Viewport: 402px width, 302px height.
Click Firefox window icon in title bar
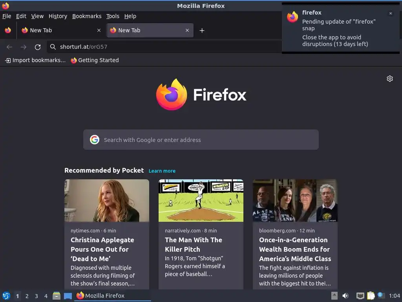click(5, 6)
